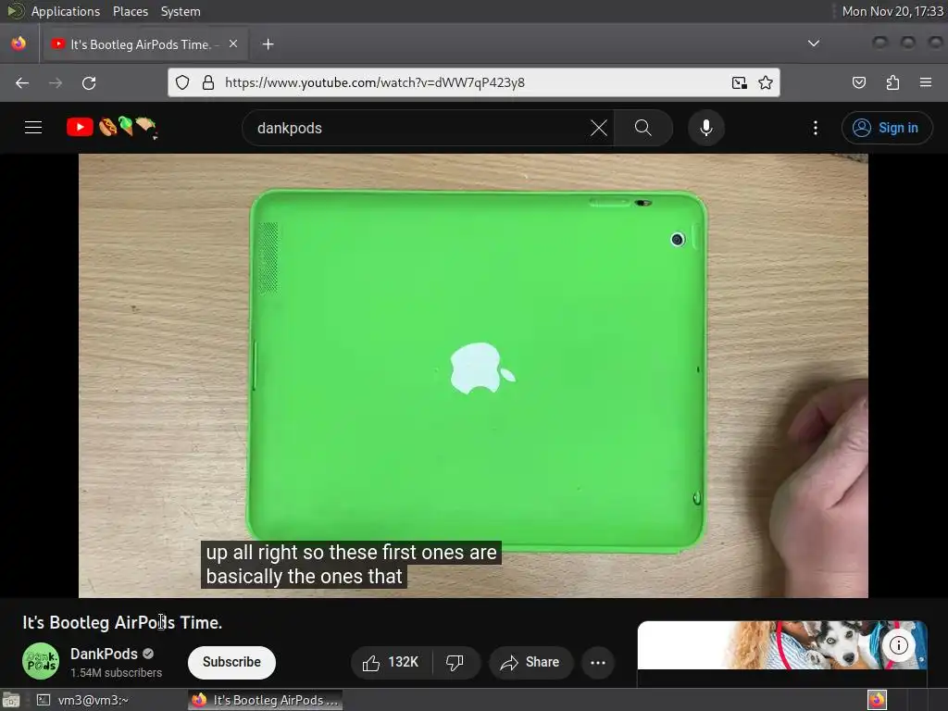Open the Firefox View icon

tap(19, 44)
